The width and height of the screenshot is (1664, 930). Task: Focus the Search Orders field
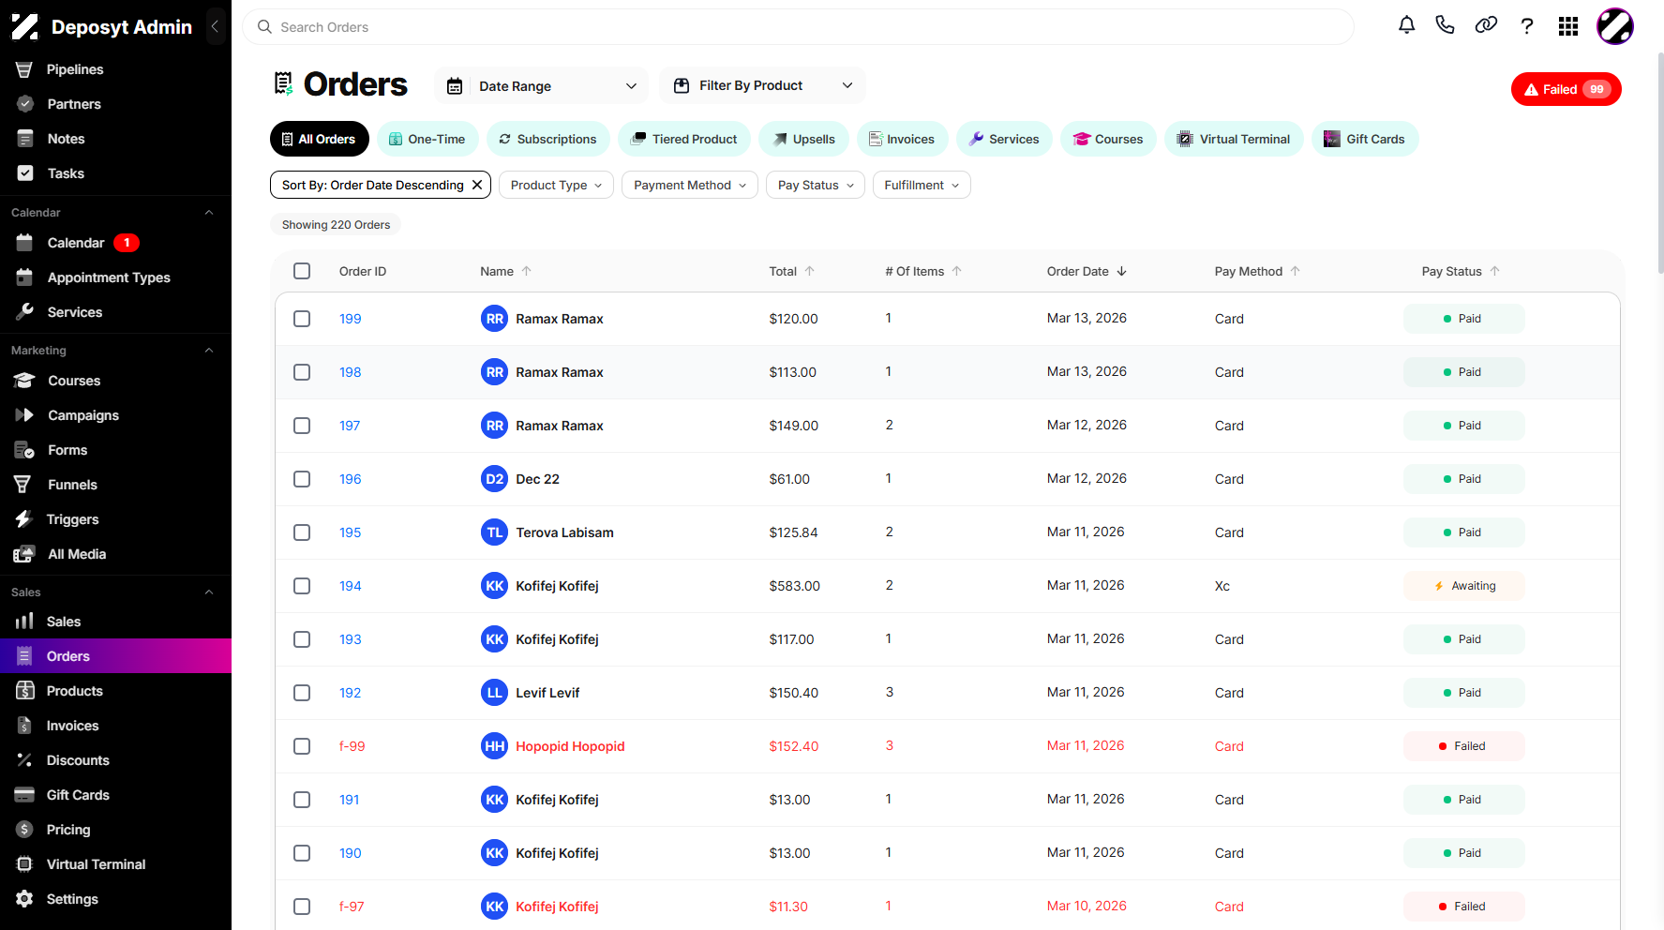click(798, 27)
